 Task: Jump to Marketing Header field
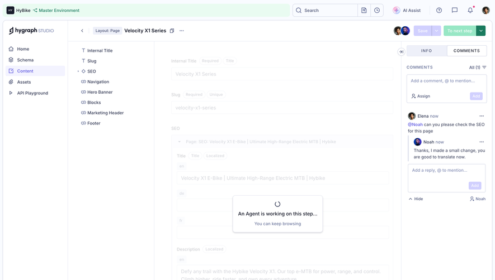tap(102, 113)
